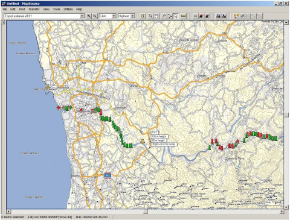This screenshot has height=220, width=290.
Task: Click the Zoom In magnifier icon
Action: click(x=89, y=16)
